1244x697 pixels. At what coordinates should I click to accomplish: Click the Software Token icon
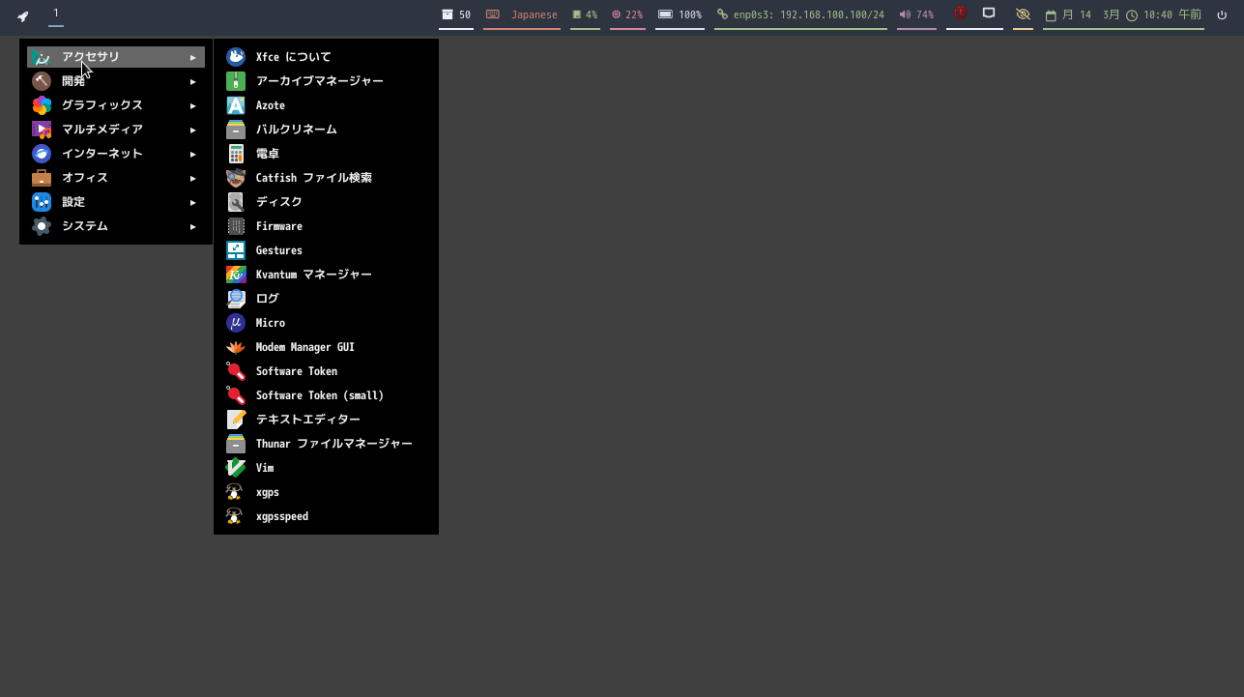tap(236, 371)
